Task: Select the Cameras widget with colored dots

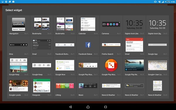Action: (111, 24)
